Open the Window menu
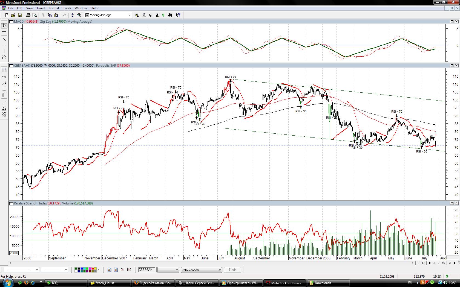The image size is (460, 287). tap(81, 8)
